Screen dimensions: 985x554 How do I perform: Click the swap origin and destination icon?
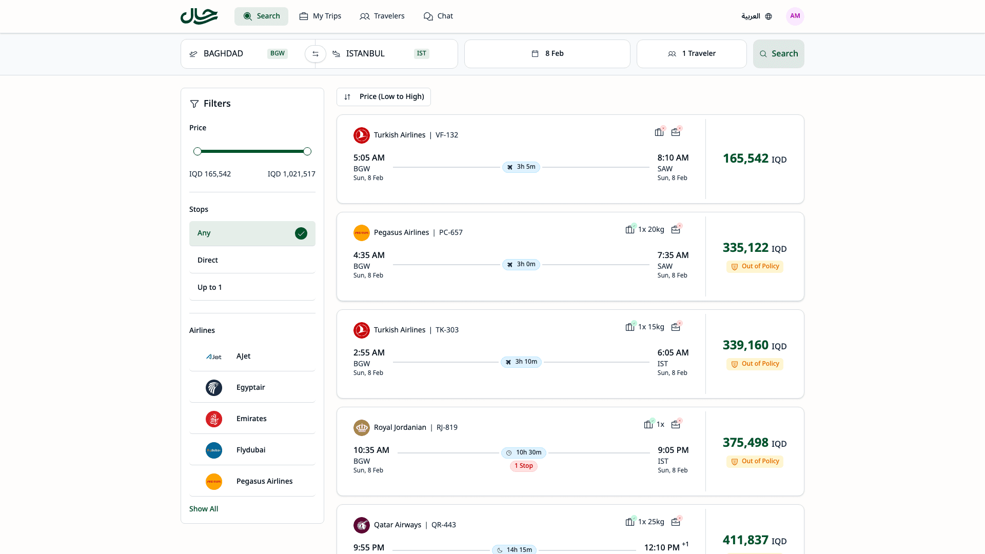click(316, 53)
